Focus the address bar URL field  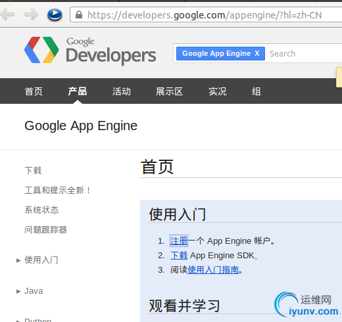(x=206, y=15)
